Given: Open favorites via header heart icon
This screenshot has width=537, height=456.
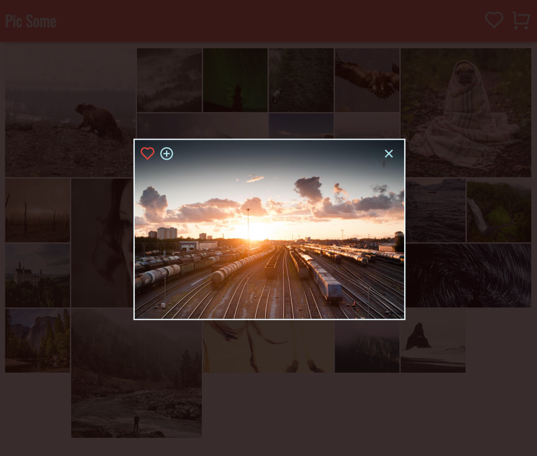Looking at the screenshot, I should coord(494,20).
